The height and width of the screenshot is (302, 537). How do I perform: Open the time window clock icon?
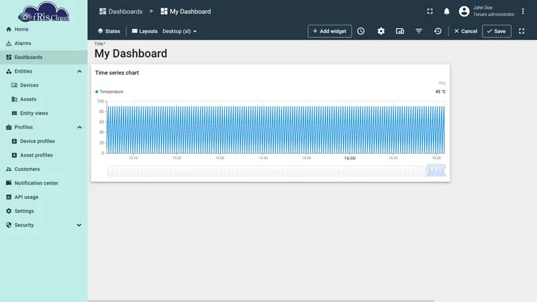click(360, 31)
